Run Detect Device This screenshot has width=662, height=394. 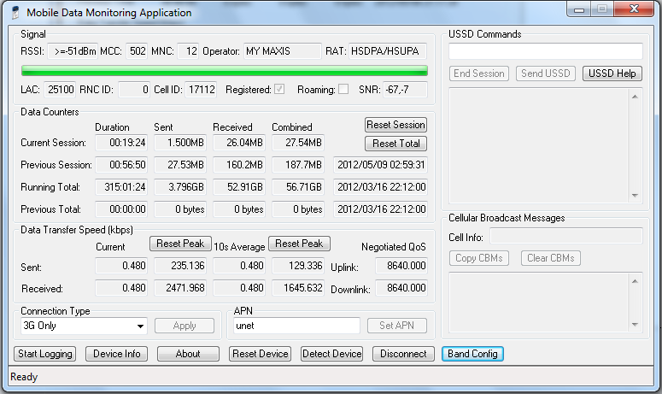click(x=332, y=354)
